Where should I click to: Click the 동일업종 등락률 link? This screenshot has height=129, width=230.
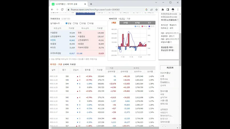point(167,50)
